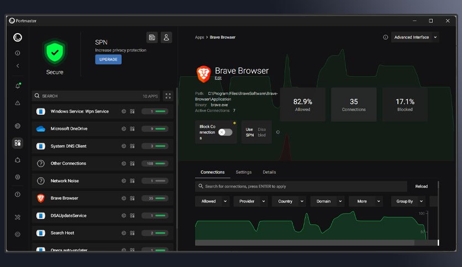This screenshot has height=267, width=462.
Task: Click the 35 Connections stat card
Action: coord(354,104)
